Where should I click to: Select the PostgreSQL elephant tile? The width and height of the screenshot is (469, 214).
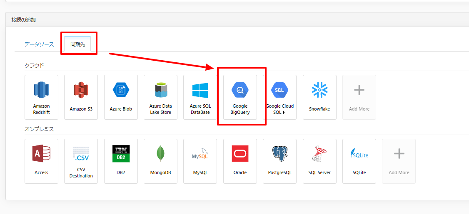click(279, 161)
